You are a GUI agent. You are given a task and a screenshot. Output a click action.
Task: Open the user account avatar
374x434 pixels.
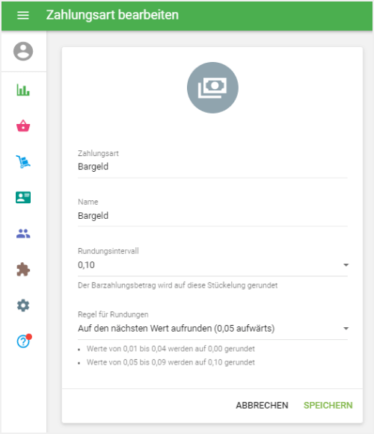(x=23, y=52)
